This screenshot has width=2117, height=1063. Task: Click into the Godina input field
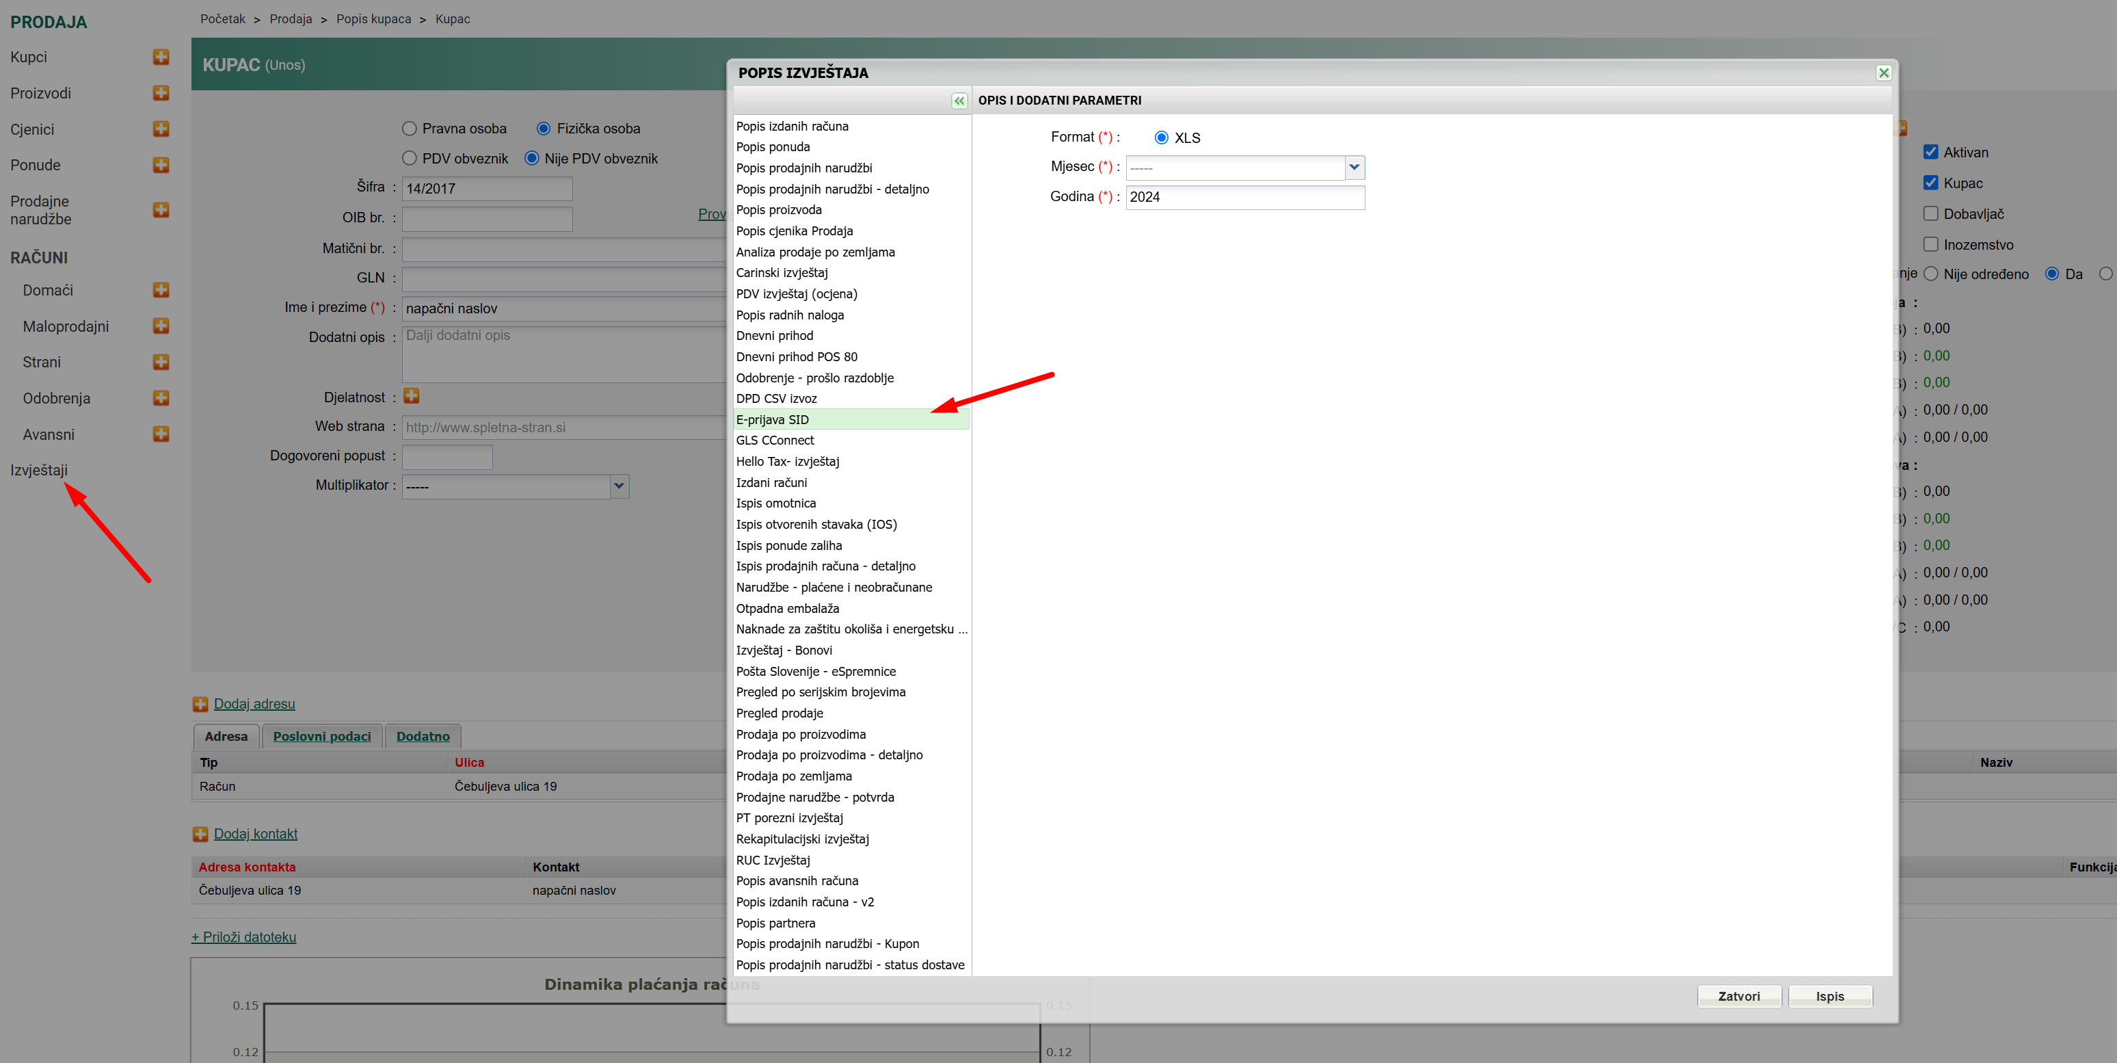click(1244, 197)
